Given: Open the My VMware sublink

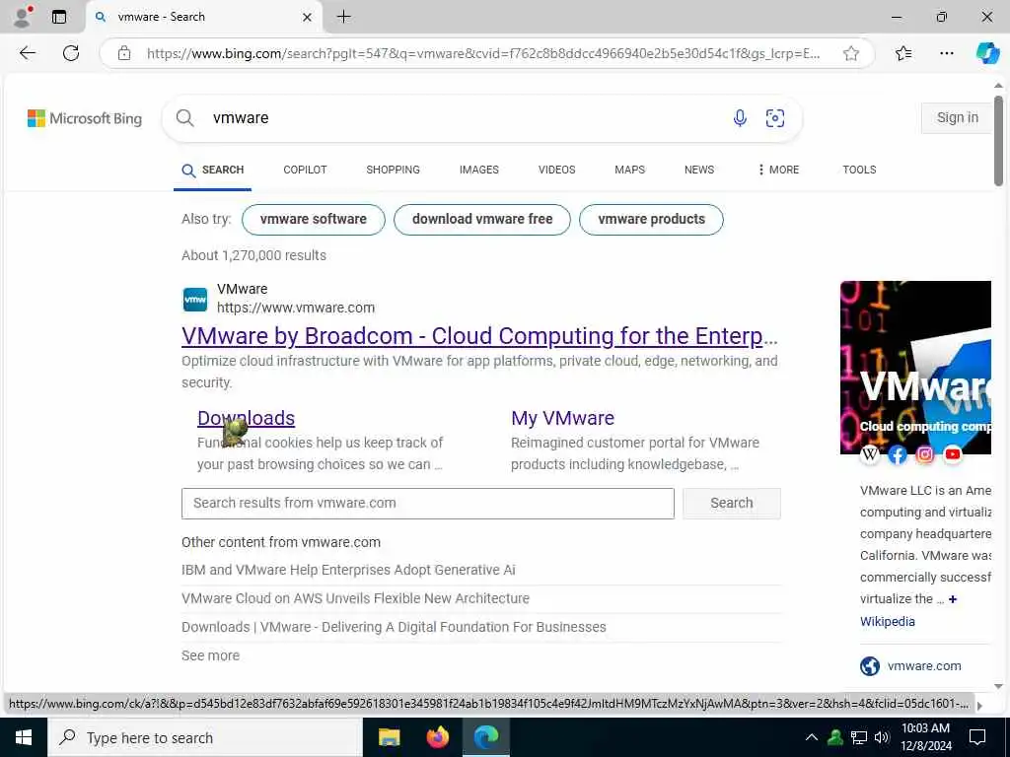Looking at the screenshot, I should pyautogui.click(x=562, y=418).
